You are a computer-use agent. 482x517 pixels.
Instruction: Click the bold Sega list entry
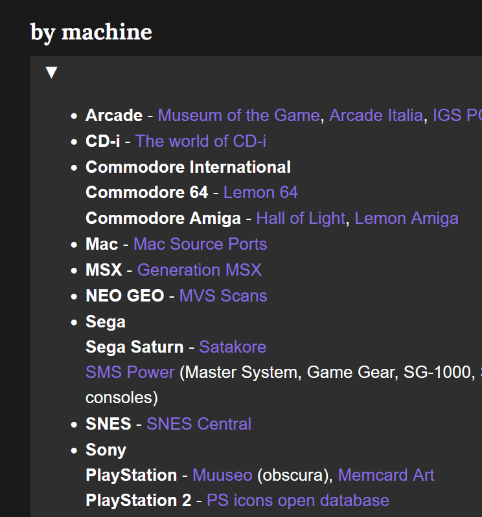pos(106,322)
